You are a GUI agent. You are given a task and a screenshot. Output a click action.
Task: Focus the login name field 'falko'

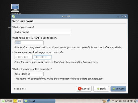pos(29,43)
